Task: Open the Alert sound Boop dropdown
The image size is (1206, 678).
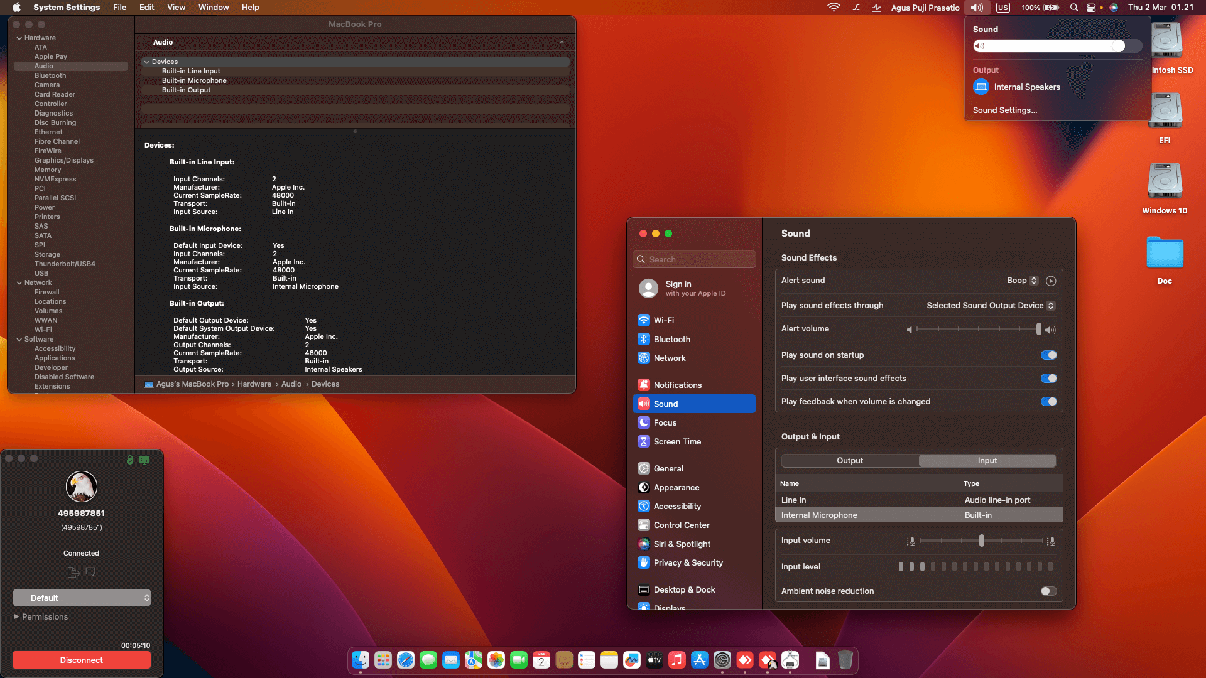Action: (1023, 281)
